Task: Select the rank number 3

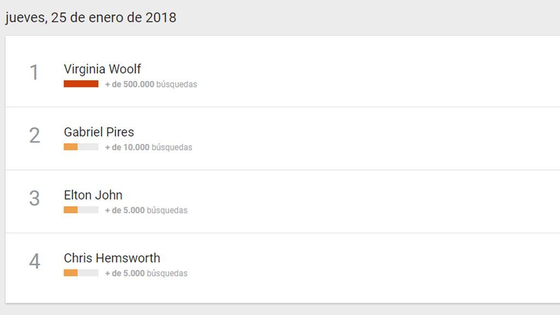Action: 34,198
